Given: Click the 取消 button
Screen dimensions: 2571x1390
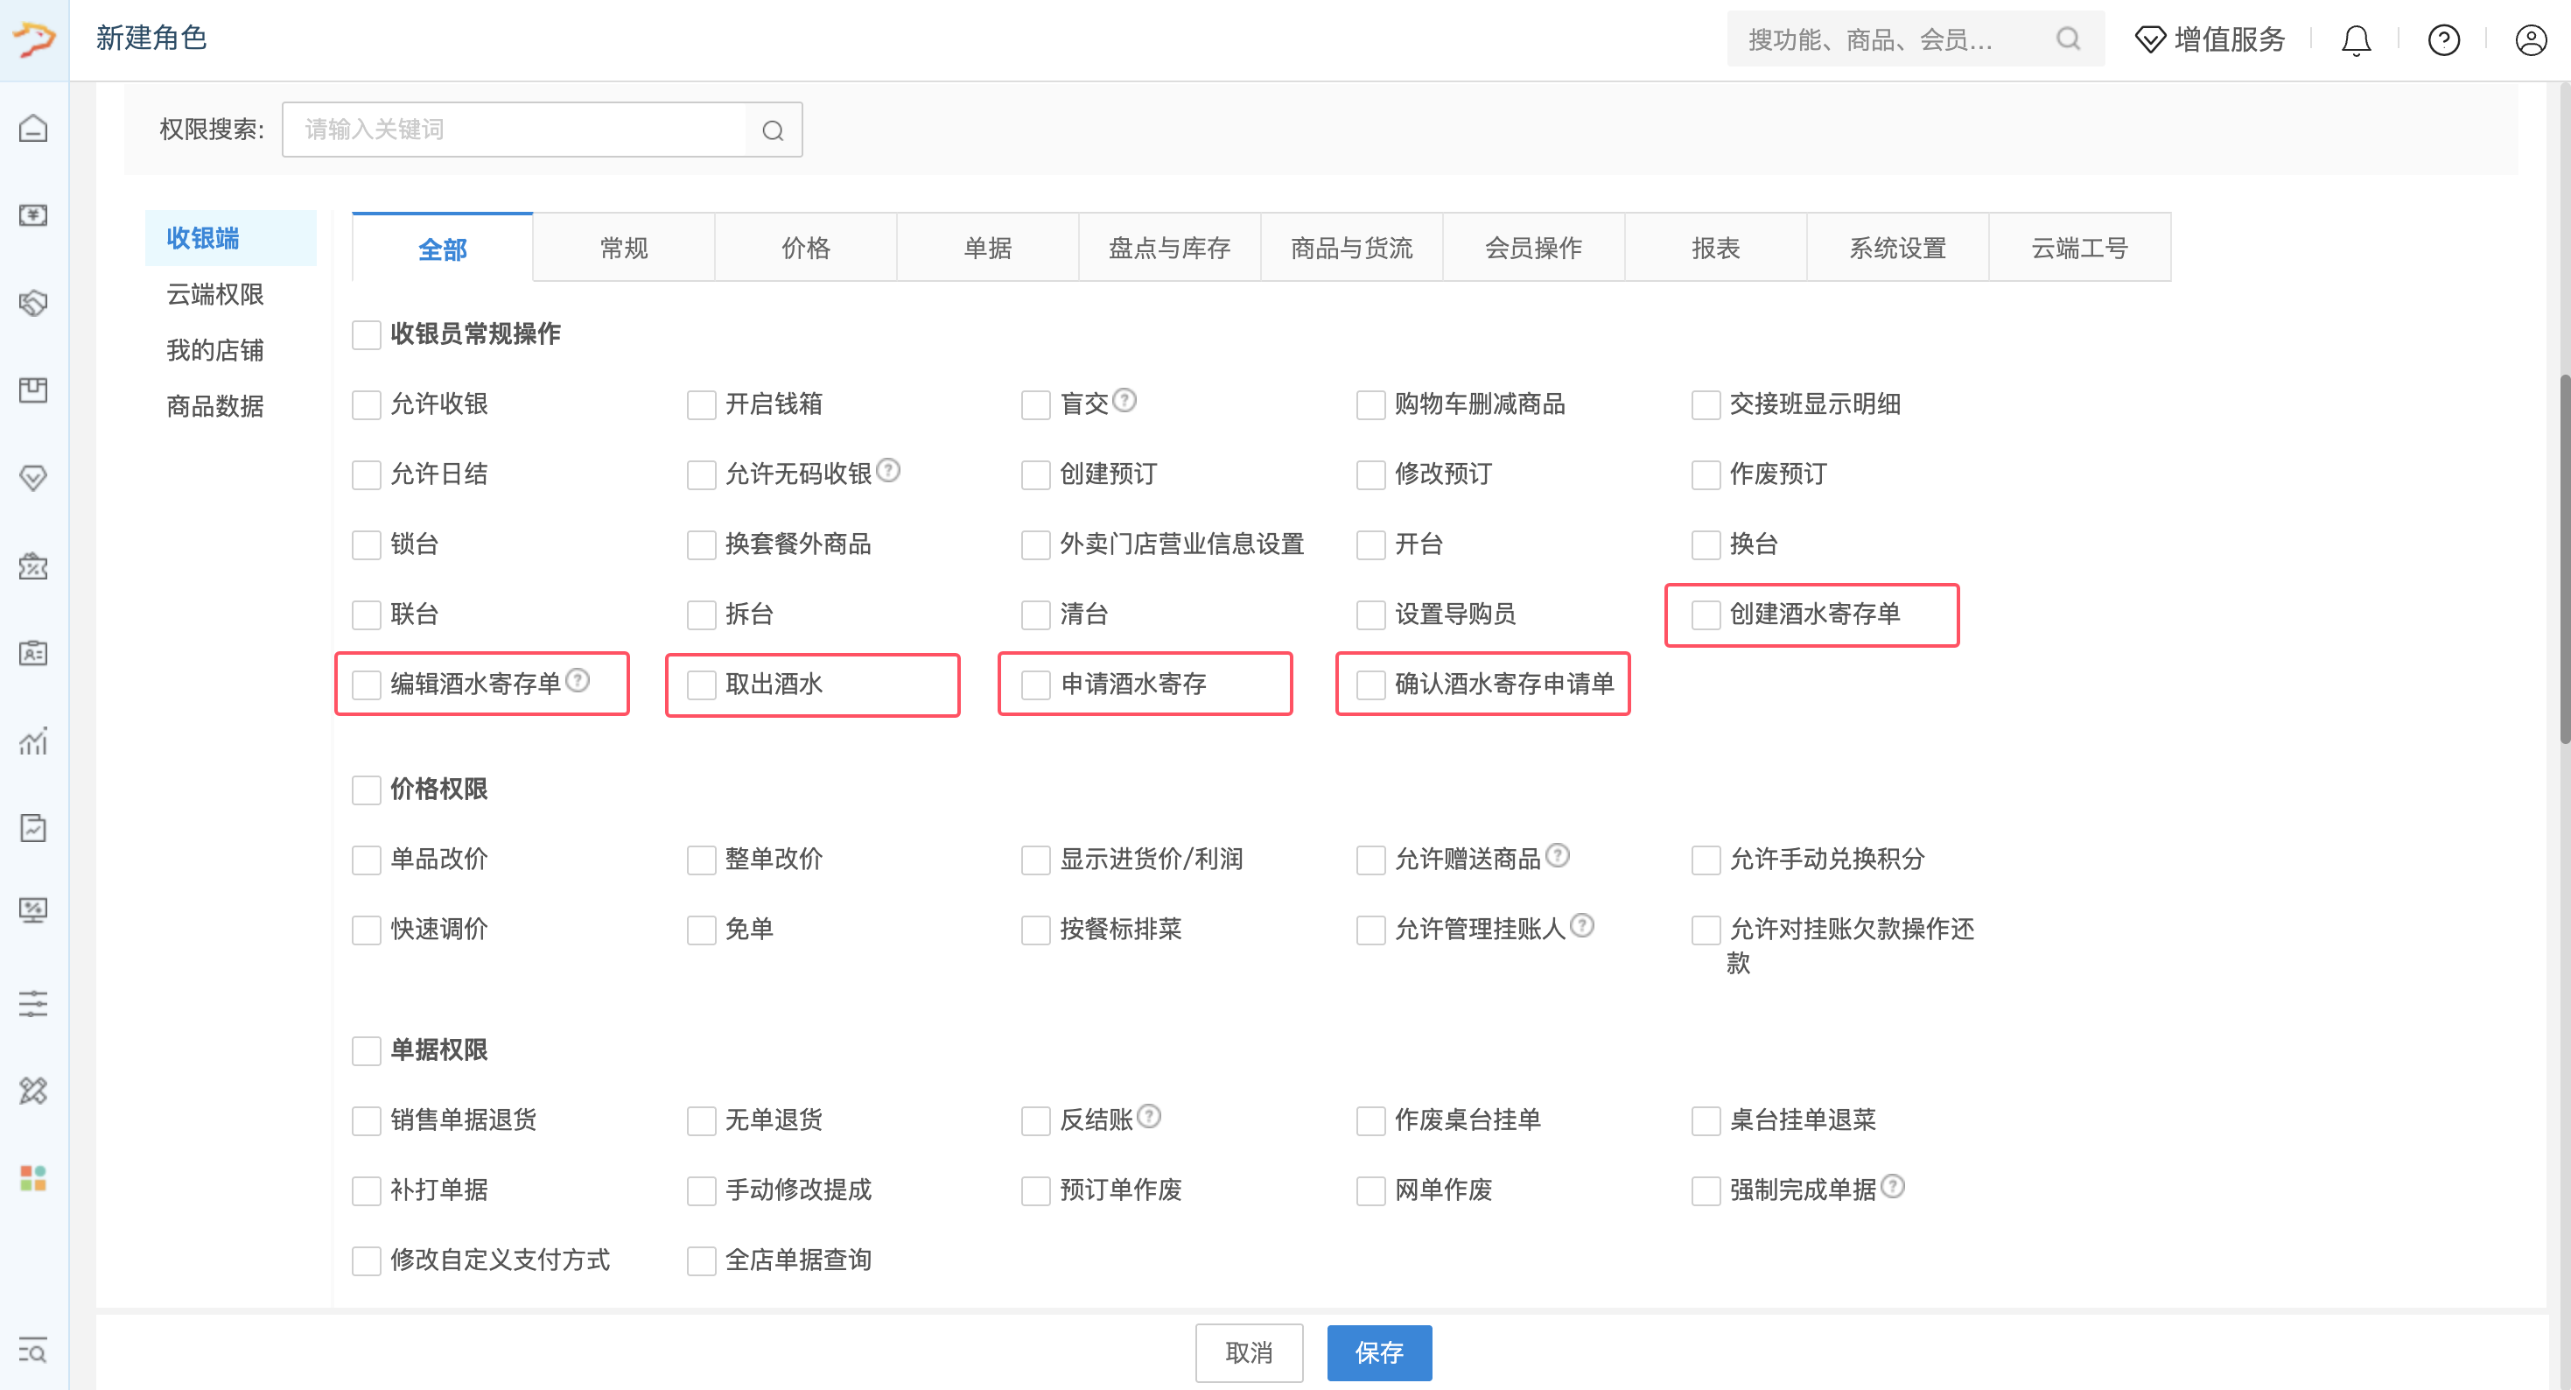Looking at the screenshot, I should click(x=1249, y=1352).
